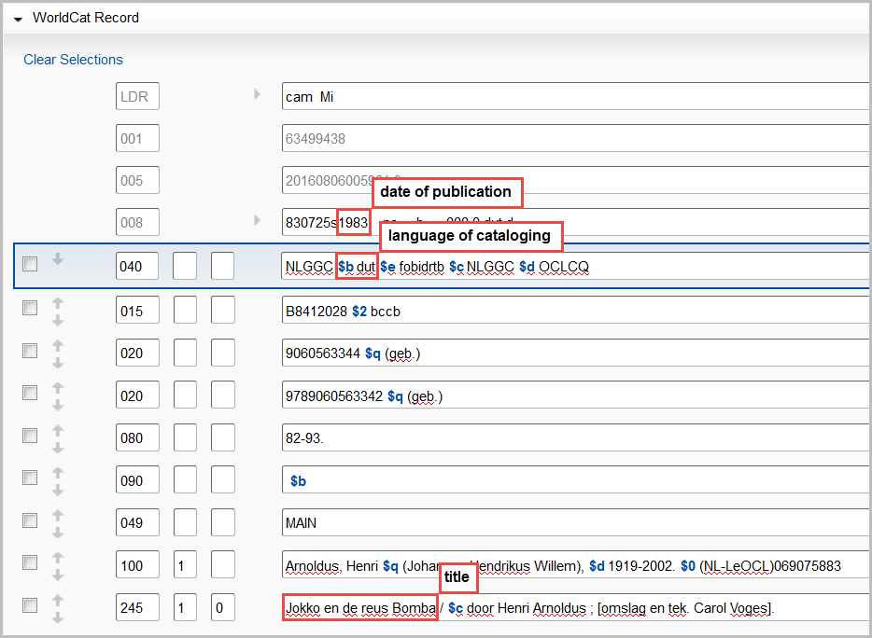Select the checkbox for the 9789060563342 row
The height and width of the screenshot is (638, 872).
pos(30,393)
